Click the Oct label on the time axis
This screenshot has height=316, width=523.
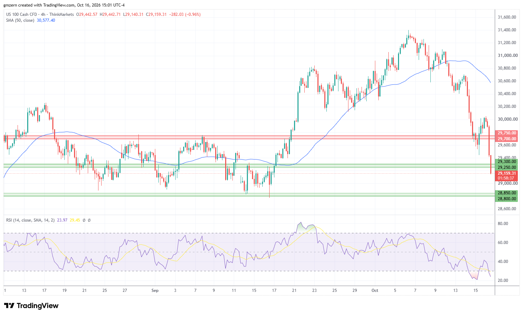(375, 290)
